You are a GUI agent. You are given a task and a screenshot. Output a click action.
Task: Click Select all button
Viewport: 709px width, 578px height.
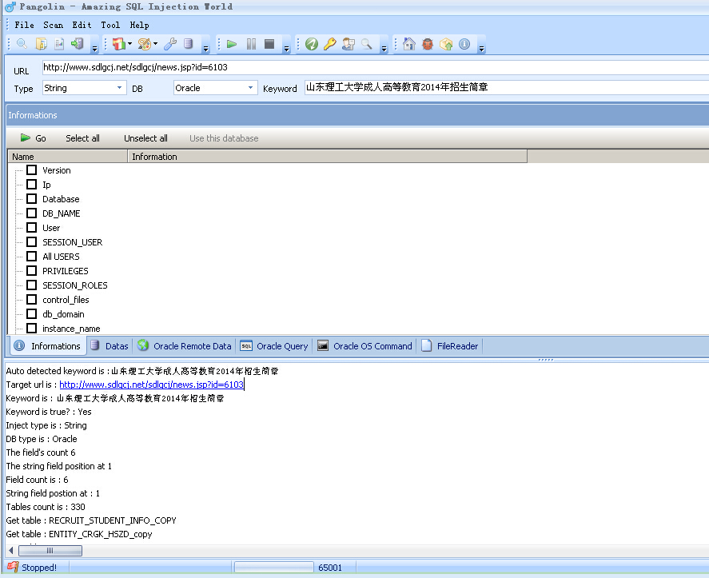tap(83, 138)
